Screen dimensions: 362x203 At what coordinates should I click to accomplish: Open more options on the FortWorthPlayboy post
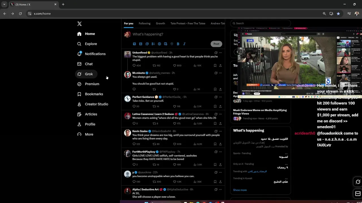pyautogui.click(x=220, y=152)
